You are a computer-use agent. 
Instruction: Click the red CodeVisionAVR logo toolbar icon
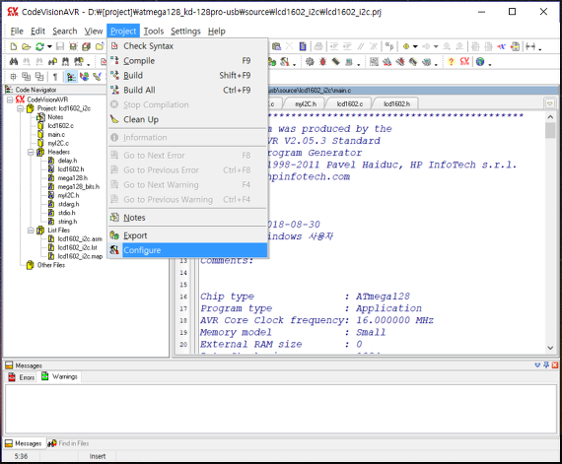(x=464, y=62)
